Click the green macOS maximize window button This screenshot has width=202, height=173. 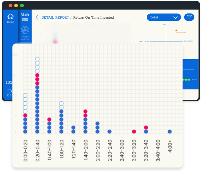click(22, 5)
